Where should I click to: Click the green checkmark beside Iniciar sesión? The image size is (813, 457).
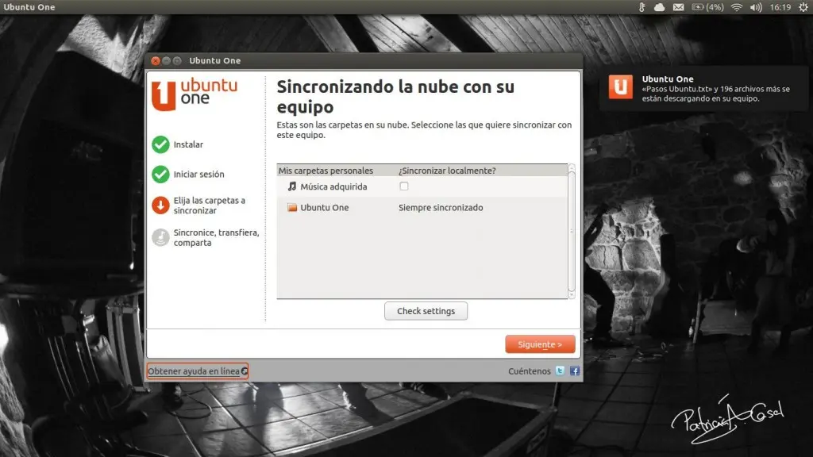(x=160, y=174)
